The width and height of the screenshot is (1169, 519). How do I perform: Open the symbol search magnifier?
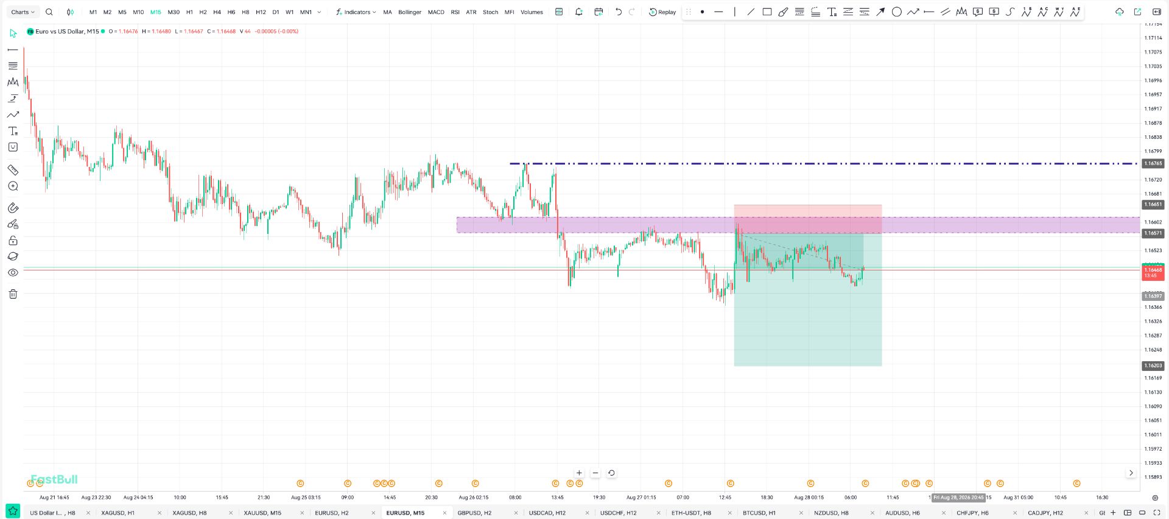[49, 12]
